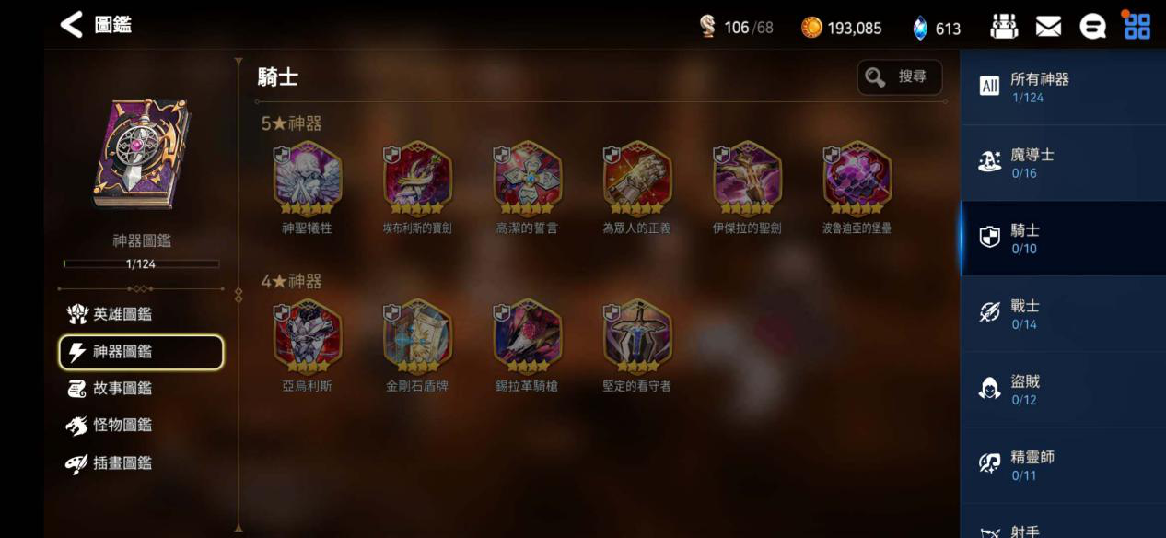Switch to 英雄圖鑑 in left menu
The image size is (1166, 538).
click(110, 314)
